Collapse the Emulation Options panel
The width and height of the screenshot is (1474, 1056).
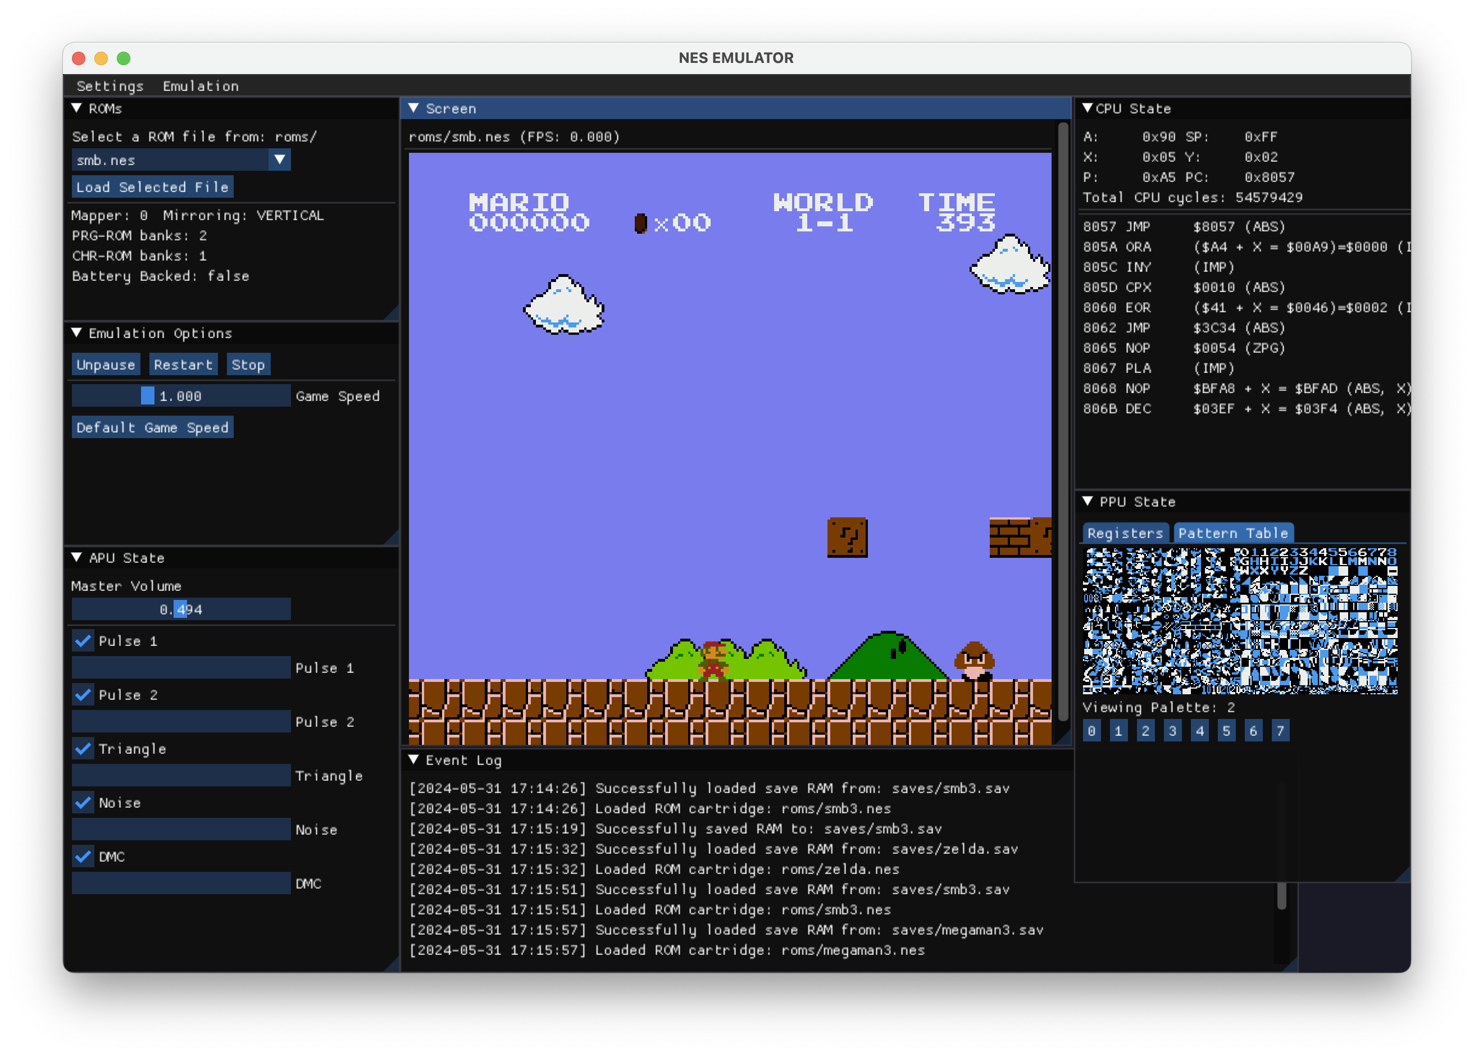(77, 334)
